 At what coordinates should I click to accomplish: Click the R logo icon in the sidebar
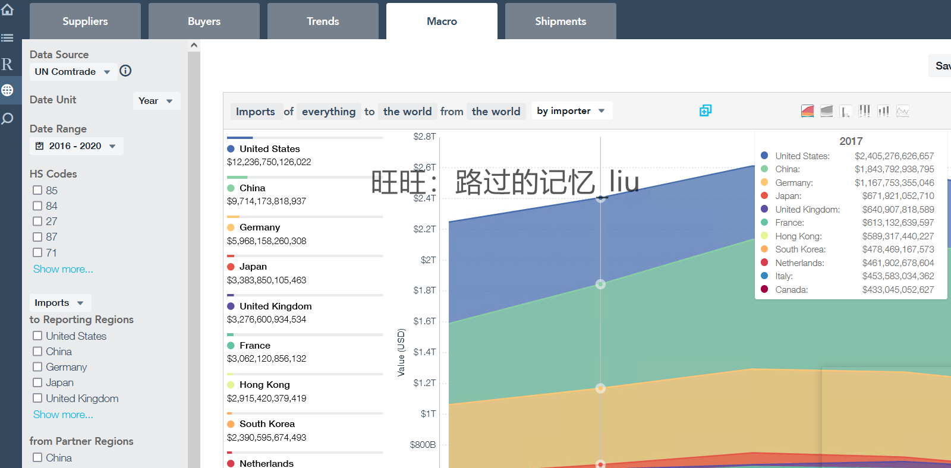pos(7,64)
